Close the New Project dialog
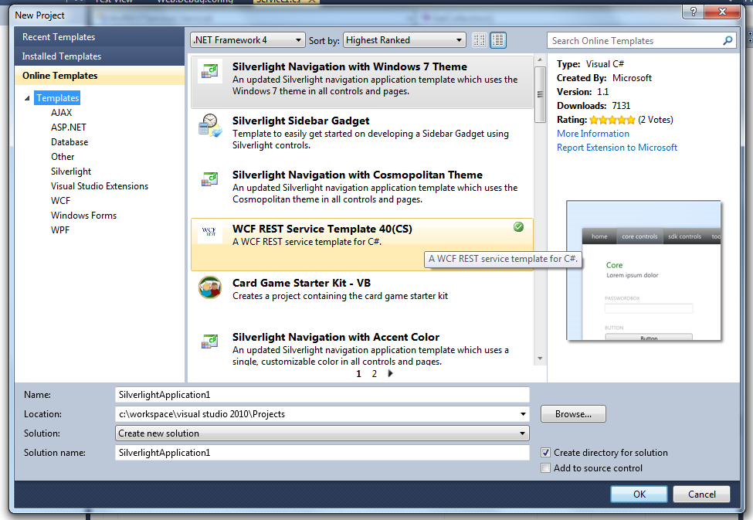753x520 pixels. coord(722,12)
